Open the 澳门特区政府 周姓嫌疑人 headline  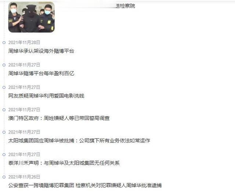(x=59, y=118)
